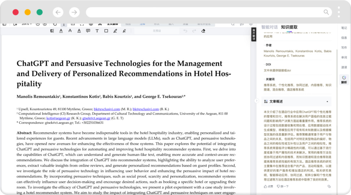
Task: Select the rectangle shape tool
Action: click(x=106, y=31)
